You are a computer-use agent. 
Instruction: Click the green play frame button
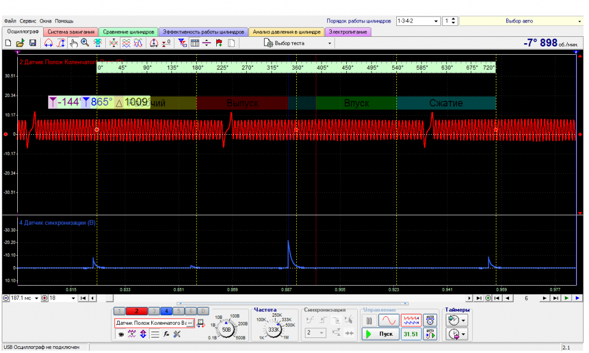pos(567,298)
